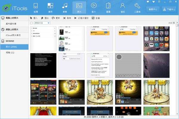Open the Member Center (會員中心) button
179x119 pixels.
pos(153,9)
